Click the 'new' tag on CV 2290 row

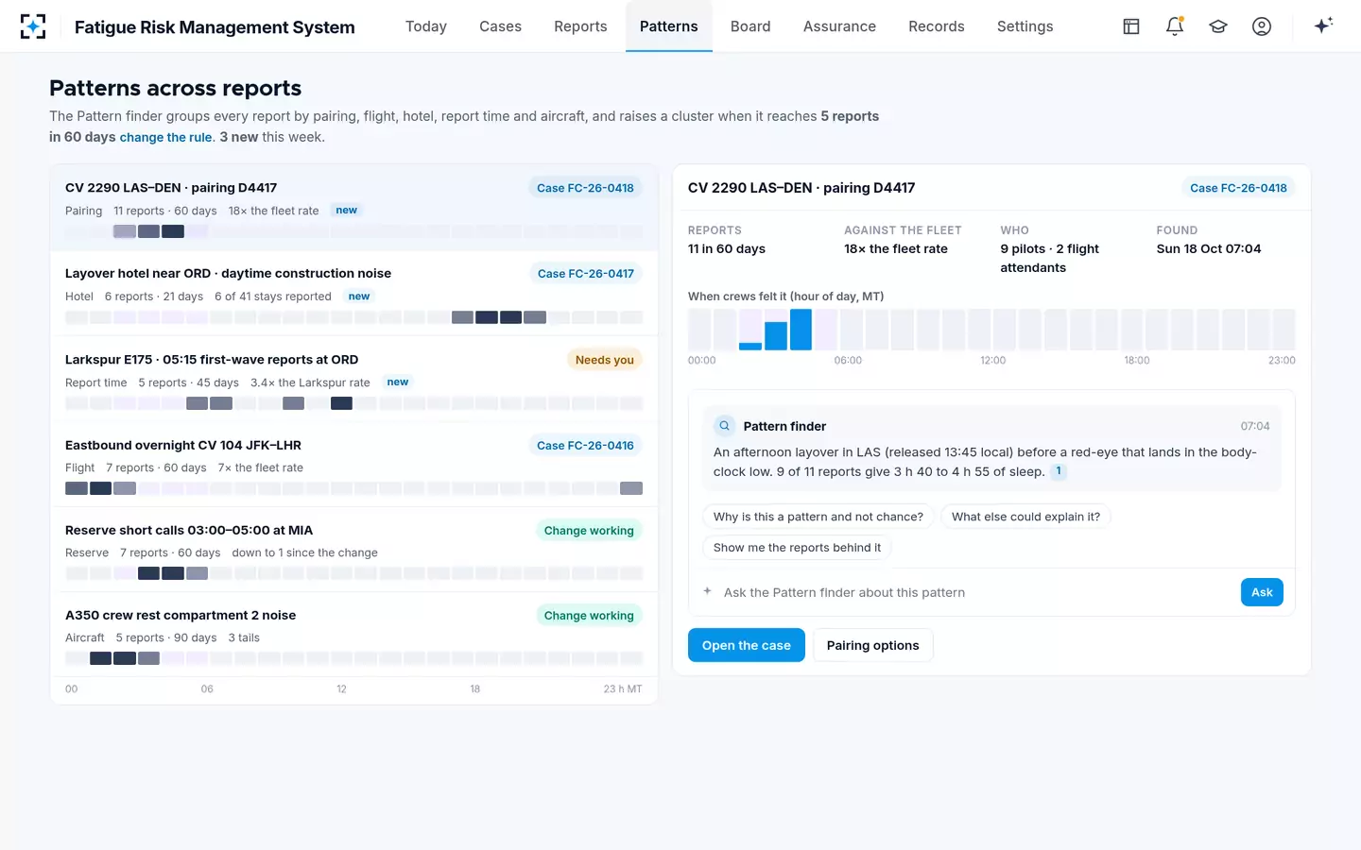coord(347,211)
